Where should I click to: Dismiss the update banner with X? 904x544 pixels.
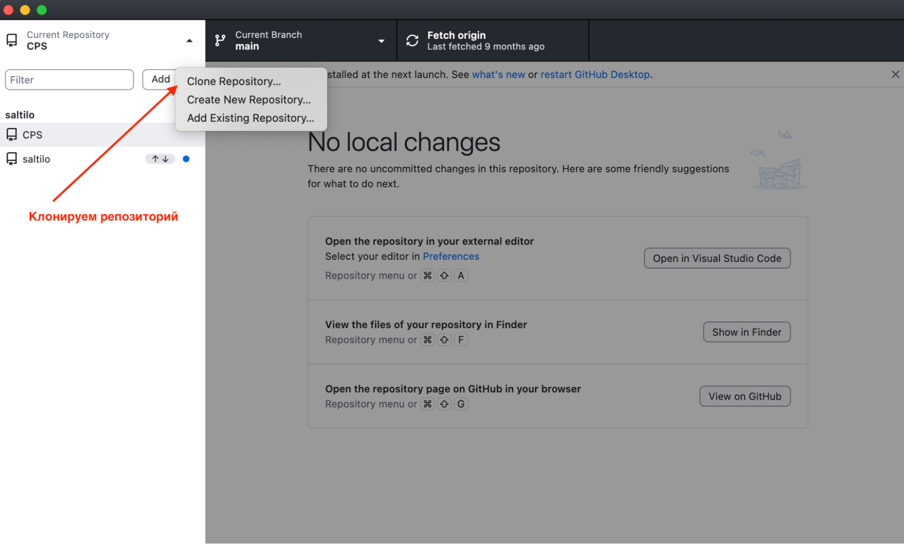point(895,75)
